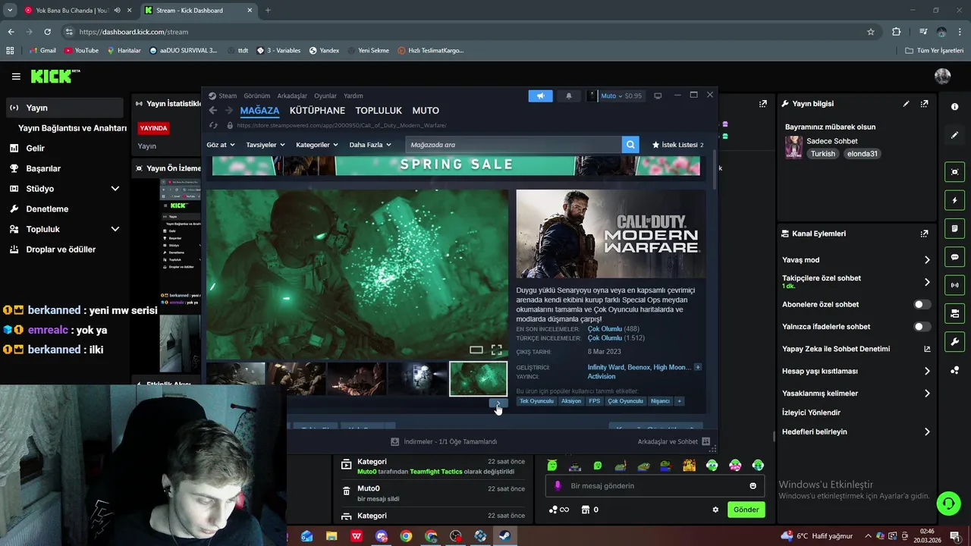Click the broadcast signal icon in Kick right rail
Screen dimensions: 971x546
[954, 285]
